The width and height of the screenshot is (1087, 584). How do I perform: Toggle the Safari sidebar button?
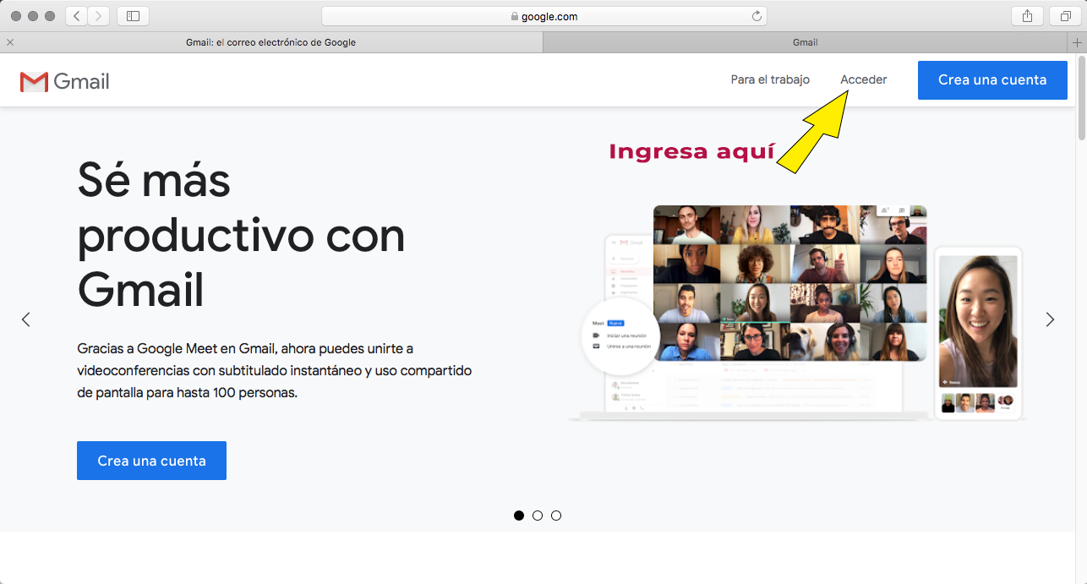click(x=133, y=16)
